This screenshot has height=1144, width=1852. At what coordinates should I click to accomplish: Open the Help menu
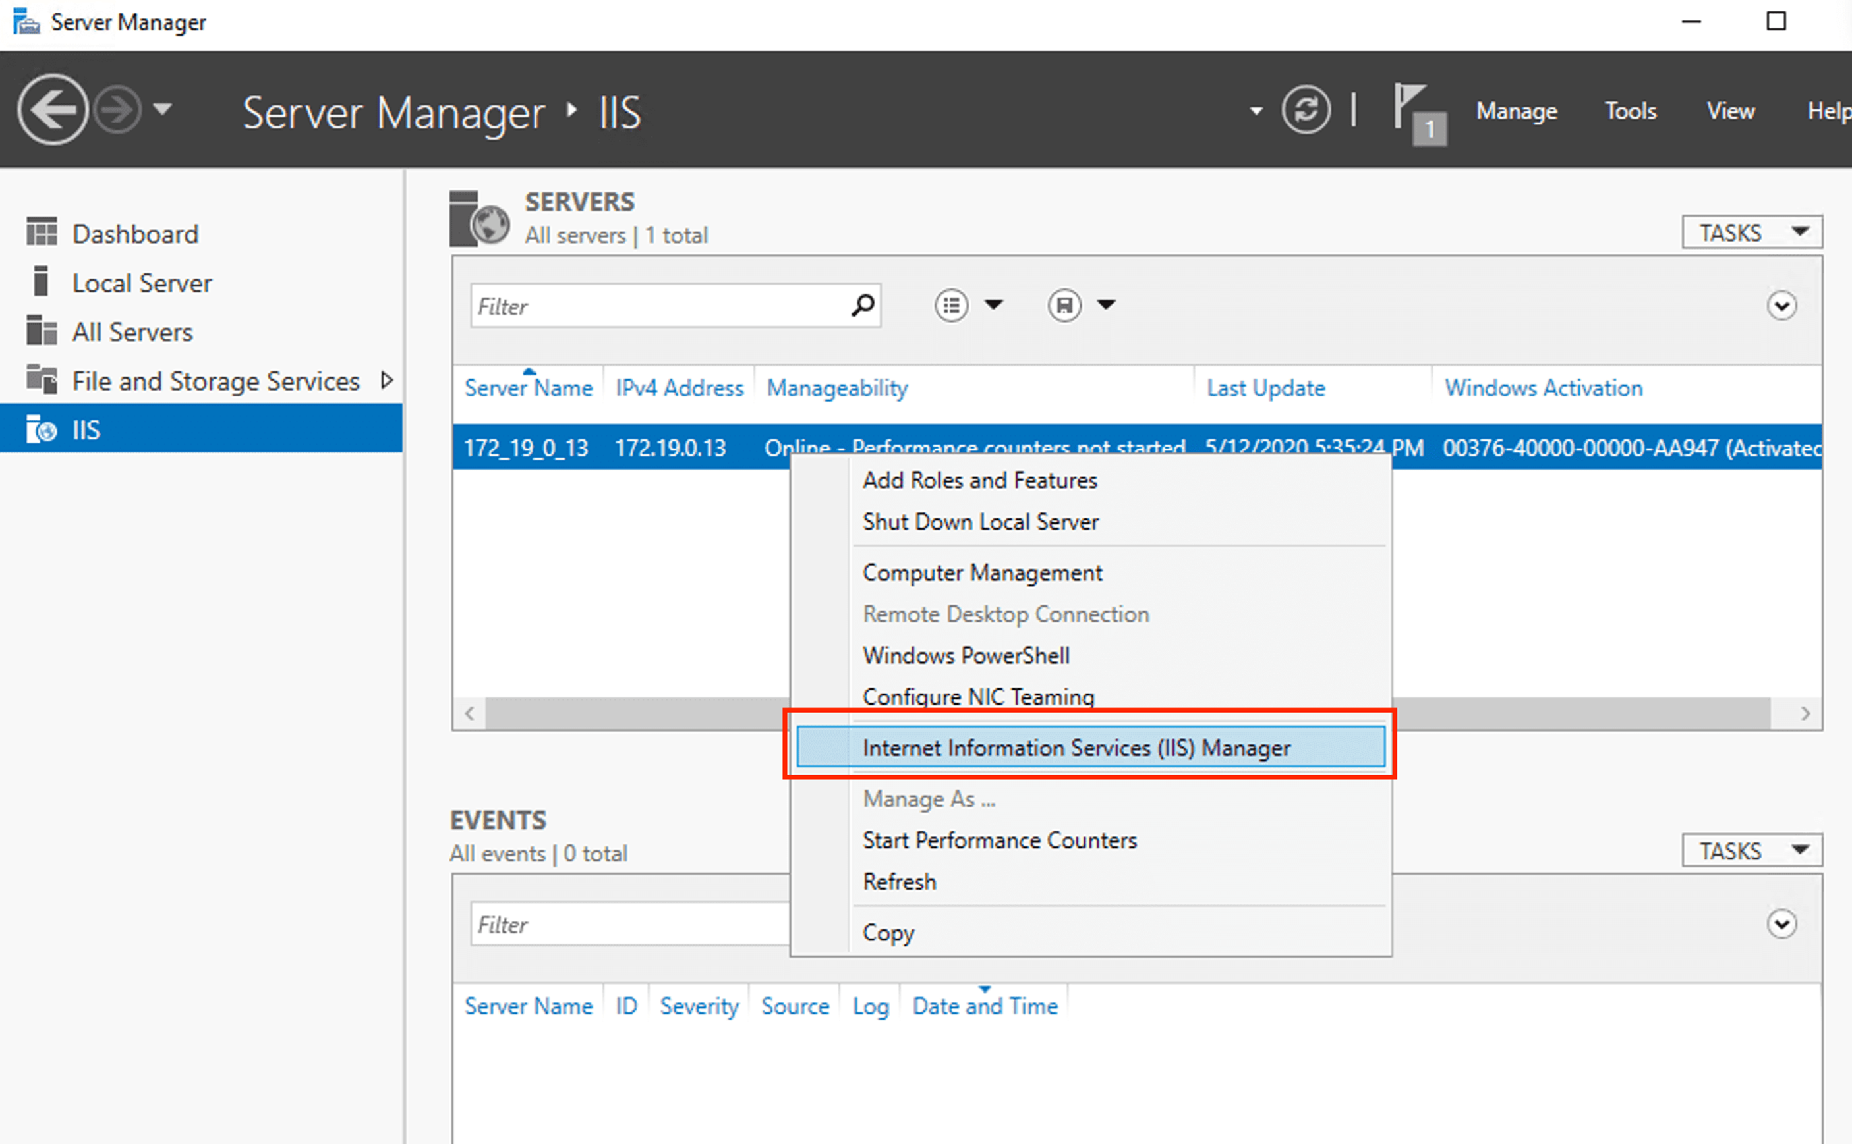click(1830, 111)
